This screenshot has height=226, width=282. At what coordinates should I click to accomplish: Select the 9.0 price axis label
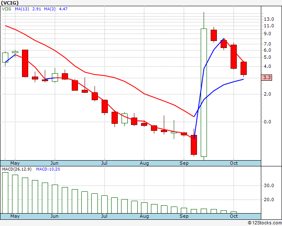(x=267, y=34)
